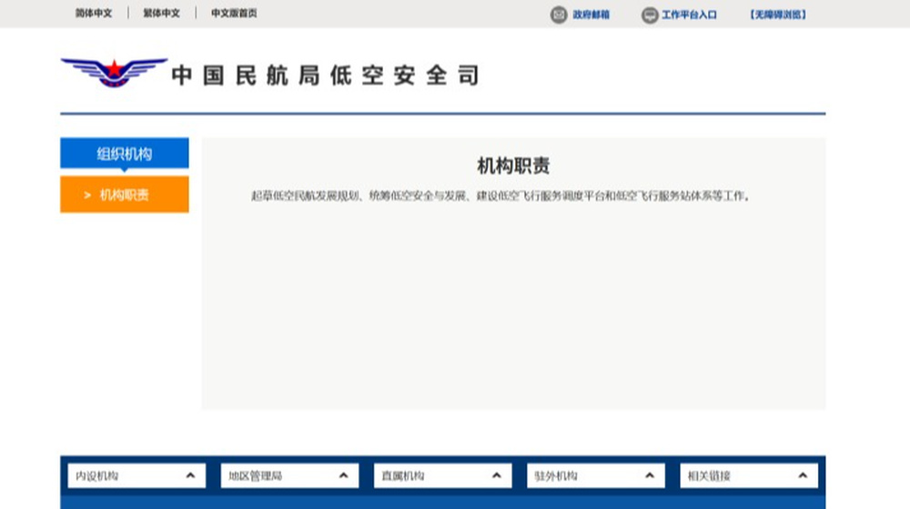Click the arrow icon beside 机构职责 sidebar item
Viewport: 910px width, 509px height.
[x=87, y=195]
